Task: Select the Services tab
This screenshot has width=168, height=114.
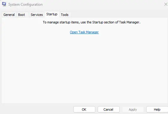Action: pos(37,15)
